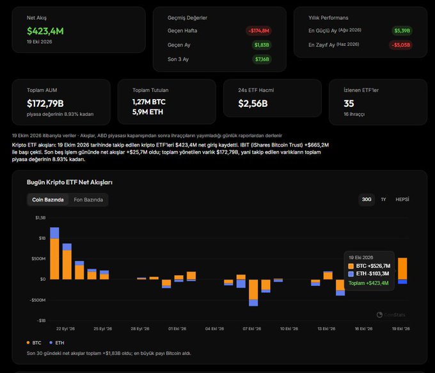This screenshot has height=373, width=435.
Task: Click the Geçen Hafta -$174,8M badge
Action: (258, 31)
